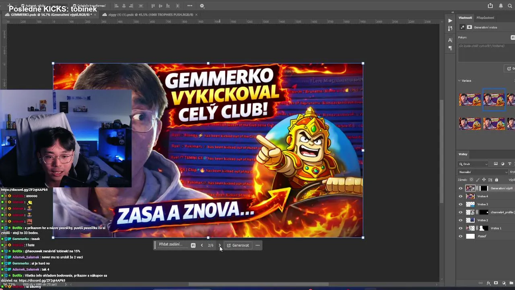The width and height of the screenshot is (515, 290).
Task: Click the Generovat button in contextual taskbar
Action: pyautogui.click(x=238, y=245)
